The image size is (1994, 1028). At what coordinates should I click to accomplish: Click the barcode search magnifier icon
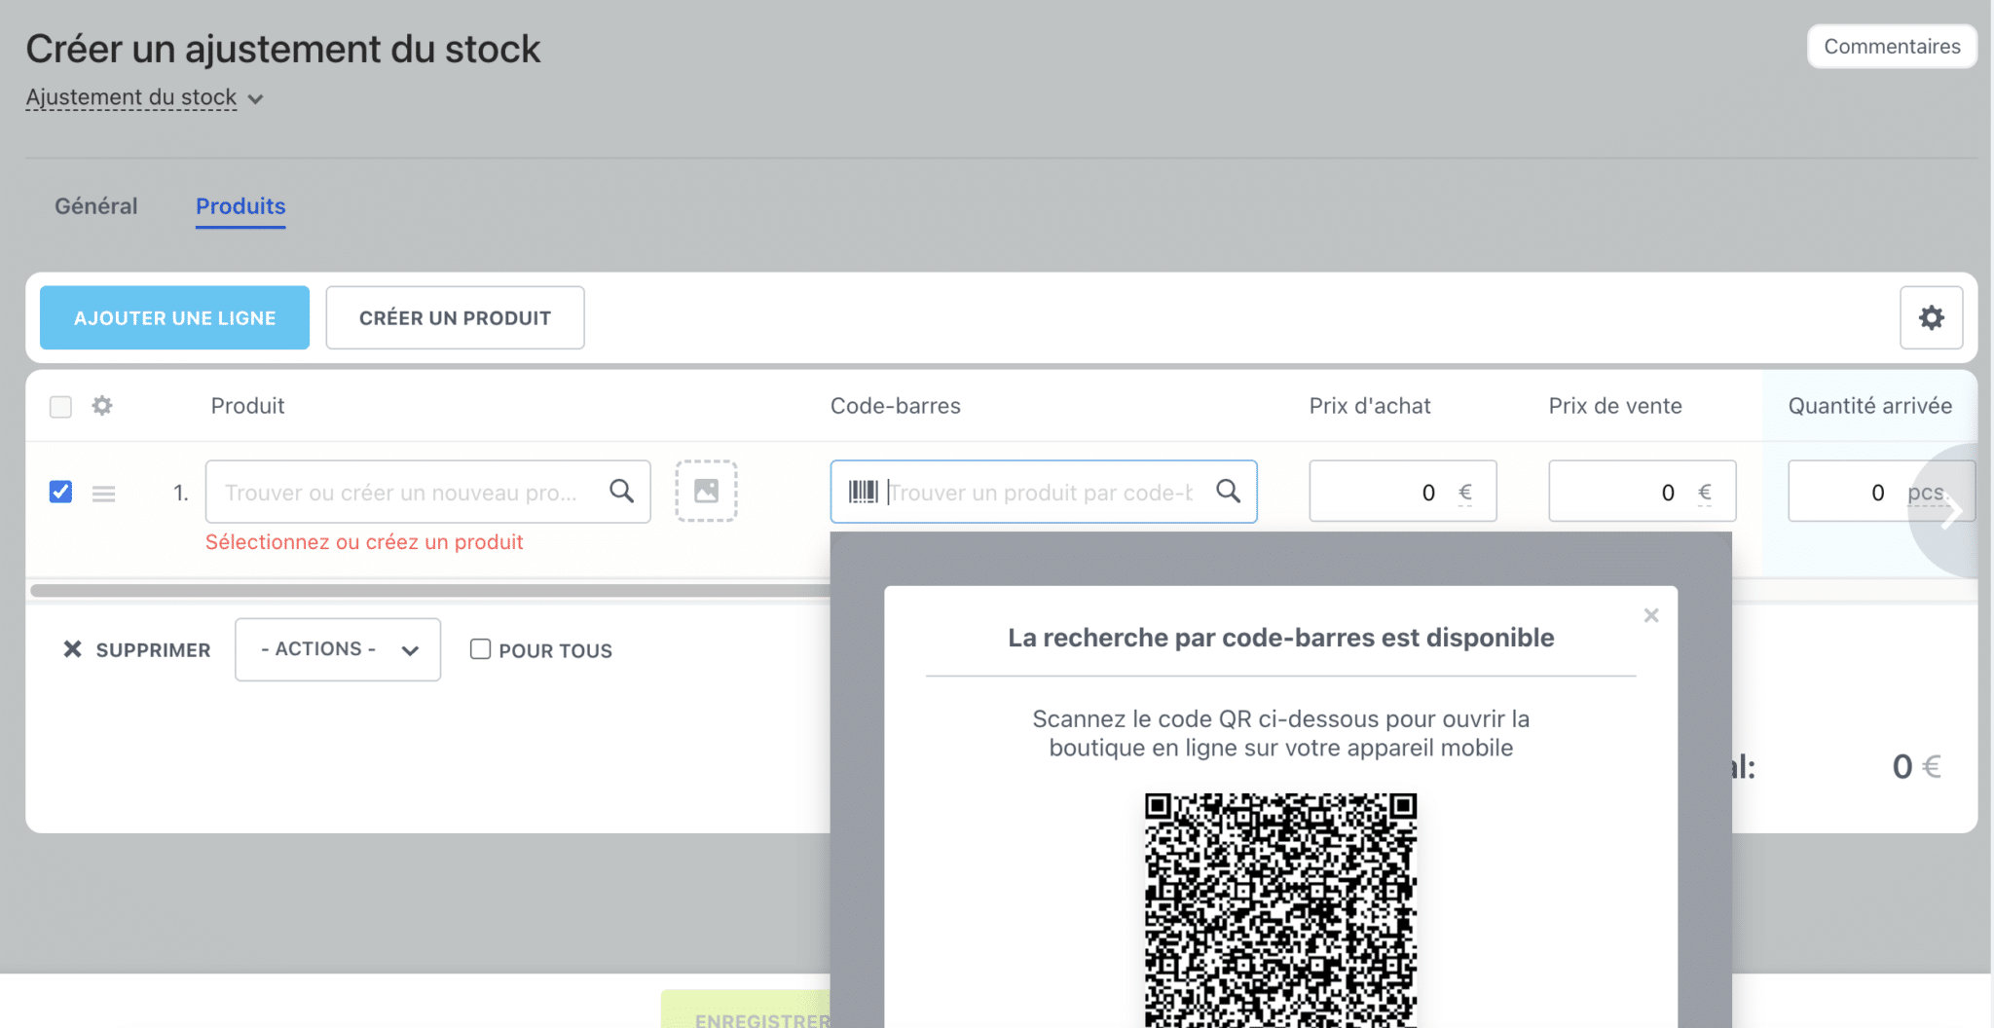[1229, 491]
